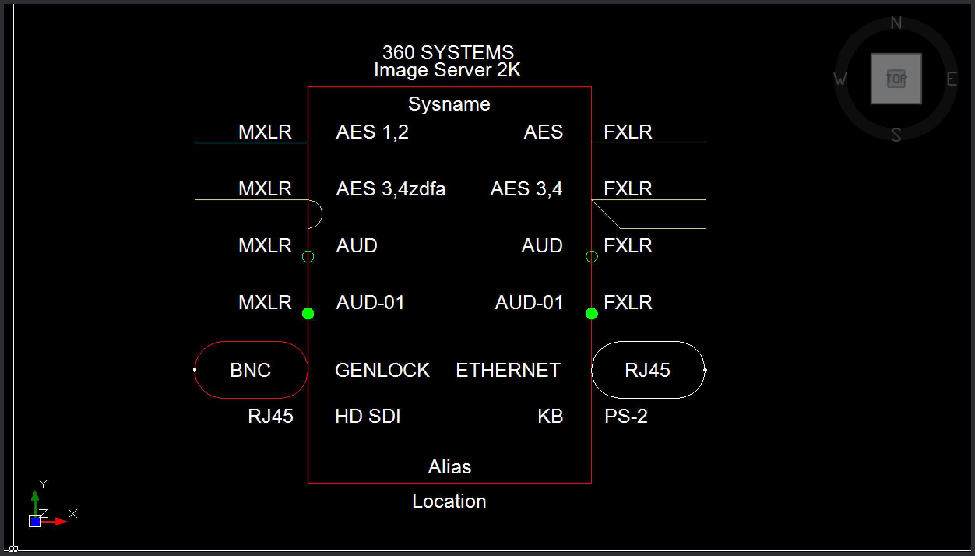Image resolution: width=975 pixels, height=556 pixels.
Task: Click the 'GENLOCK' port label
Action: [382, 370]
